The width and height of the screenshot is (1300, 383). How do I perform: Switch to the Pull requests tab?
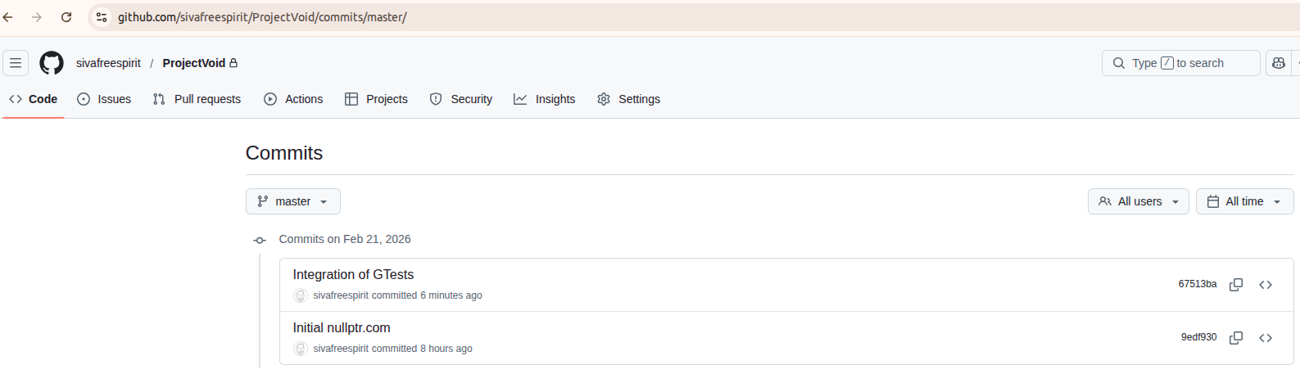pos(197,99)
